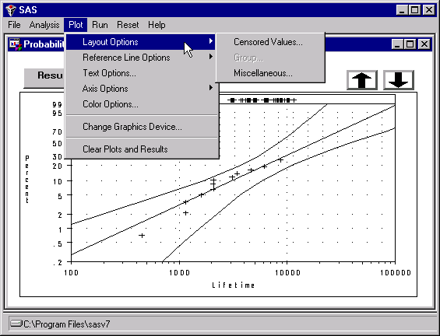Click the SAS application icon in title bar
The image size is (440, 336).
coord(11,10)
